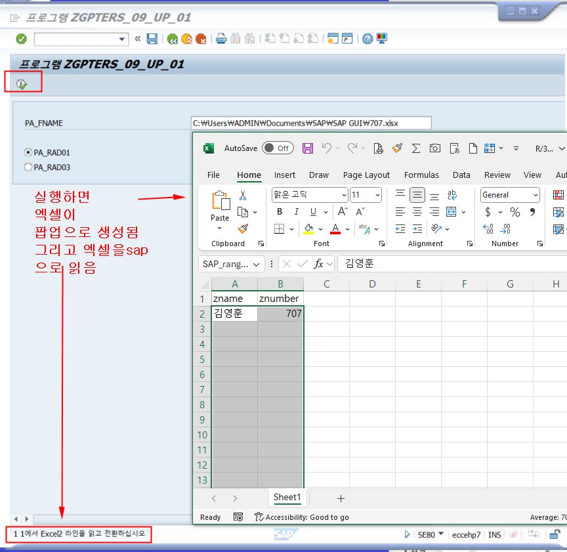
Task: Click Wrap Text icon in Alignment group
Action: (452, 195)
